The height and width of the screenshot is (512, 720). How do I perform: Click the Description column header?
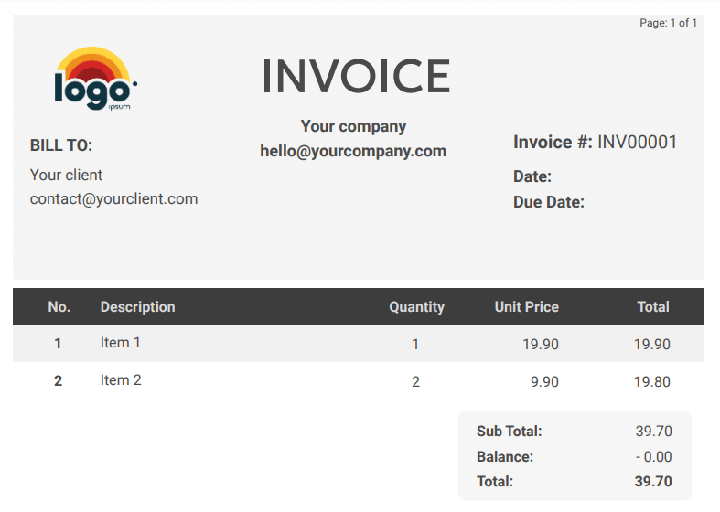(x=137, y=307)
